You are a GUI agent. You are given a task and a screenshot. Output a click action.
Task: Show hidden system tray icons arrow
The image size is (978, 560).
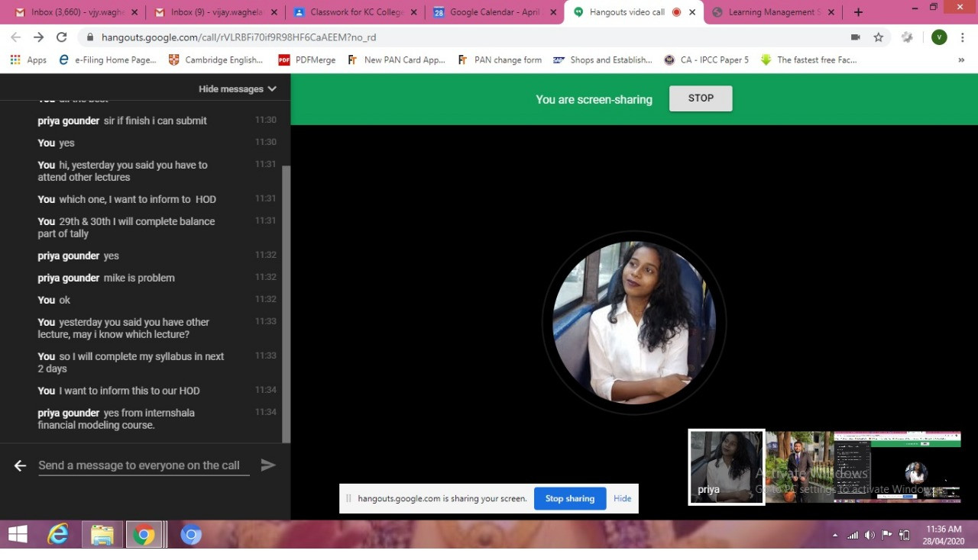point(834,536)
